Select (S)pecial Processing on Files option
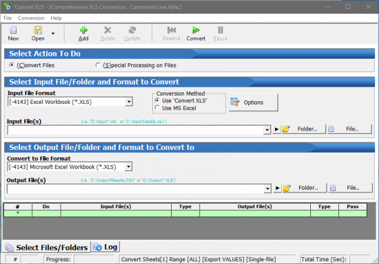379x264 pixels. (x=98, y=65)
